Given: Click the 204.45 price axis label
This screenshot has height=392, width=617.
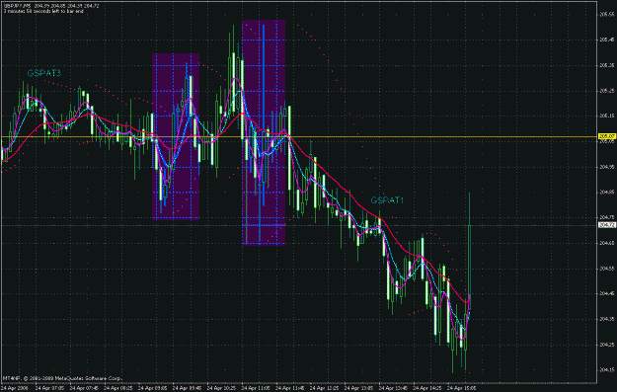Looking at the screenshot, I should tap(607, 293).
